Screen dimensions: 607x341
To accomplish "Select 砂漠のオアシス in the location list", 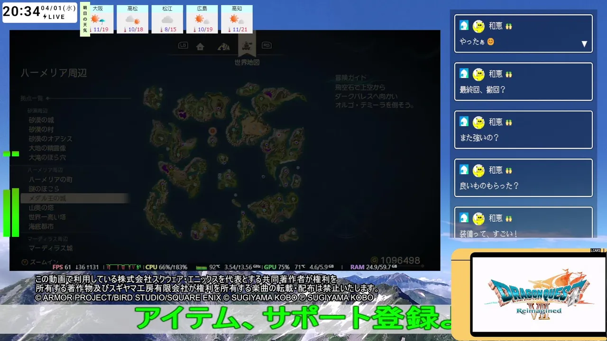I will click(x=50, y=139).
